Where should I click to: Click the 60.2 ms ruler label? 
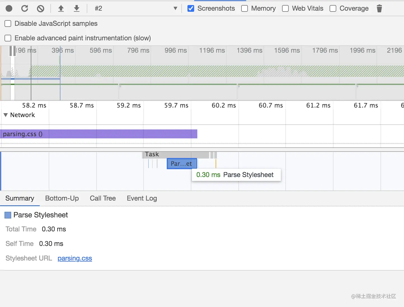tap(224, 105)
